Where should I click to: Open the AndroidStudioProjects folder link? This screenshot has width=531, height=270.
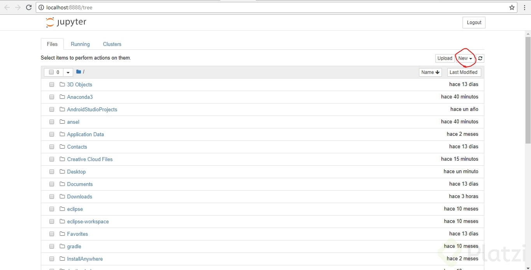coord(92,109)
